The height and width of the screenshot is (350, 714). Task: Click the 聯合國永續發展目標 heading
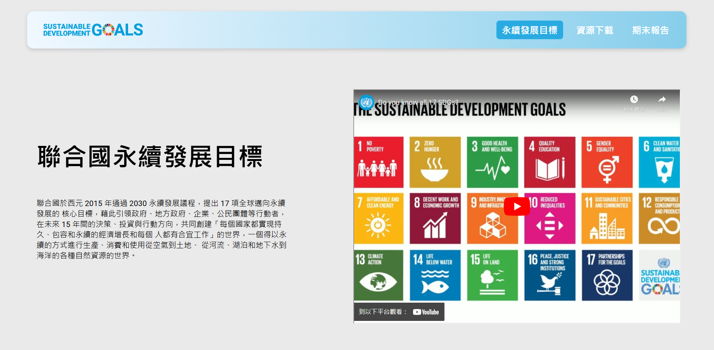(x=150, y=157)
